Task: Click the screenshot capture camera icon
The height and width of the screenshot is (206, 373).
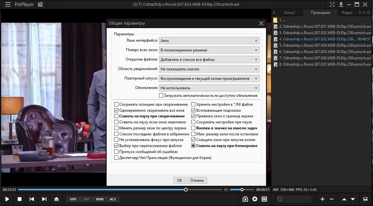Action: point(245,199)
